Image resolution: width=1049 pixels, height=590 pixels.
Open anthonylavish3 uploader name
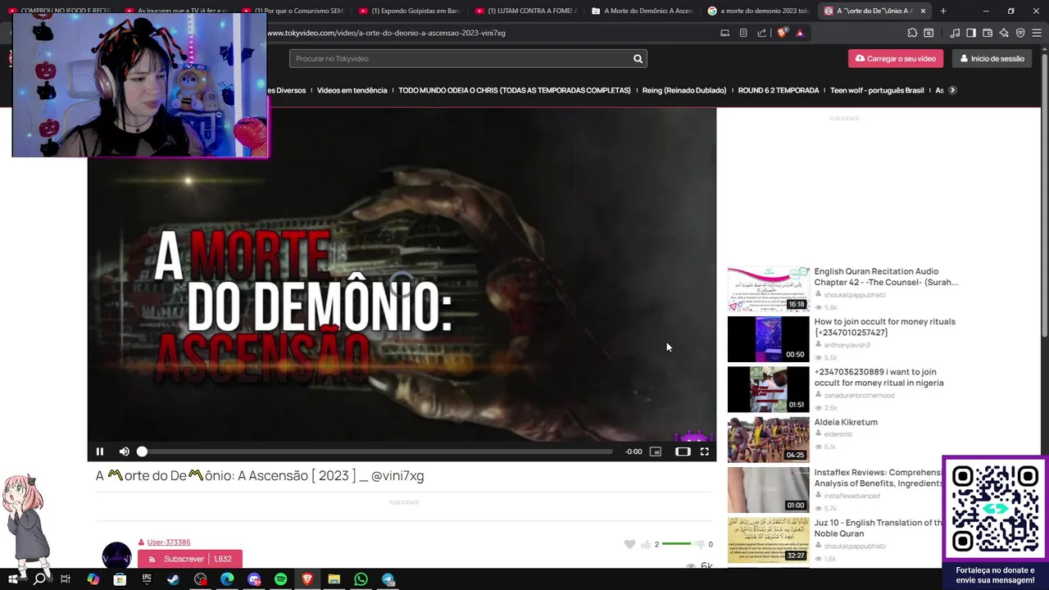pyautogui.click(x=847, y=345)
